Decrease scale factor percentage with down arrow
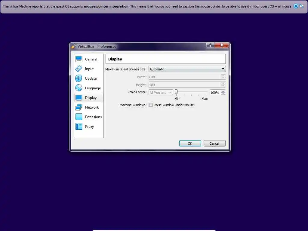The width and height of the screenshot is (308, 231). [223, 94]
